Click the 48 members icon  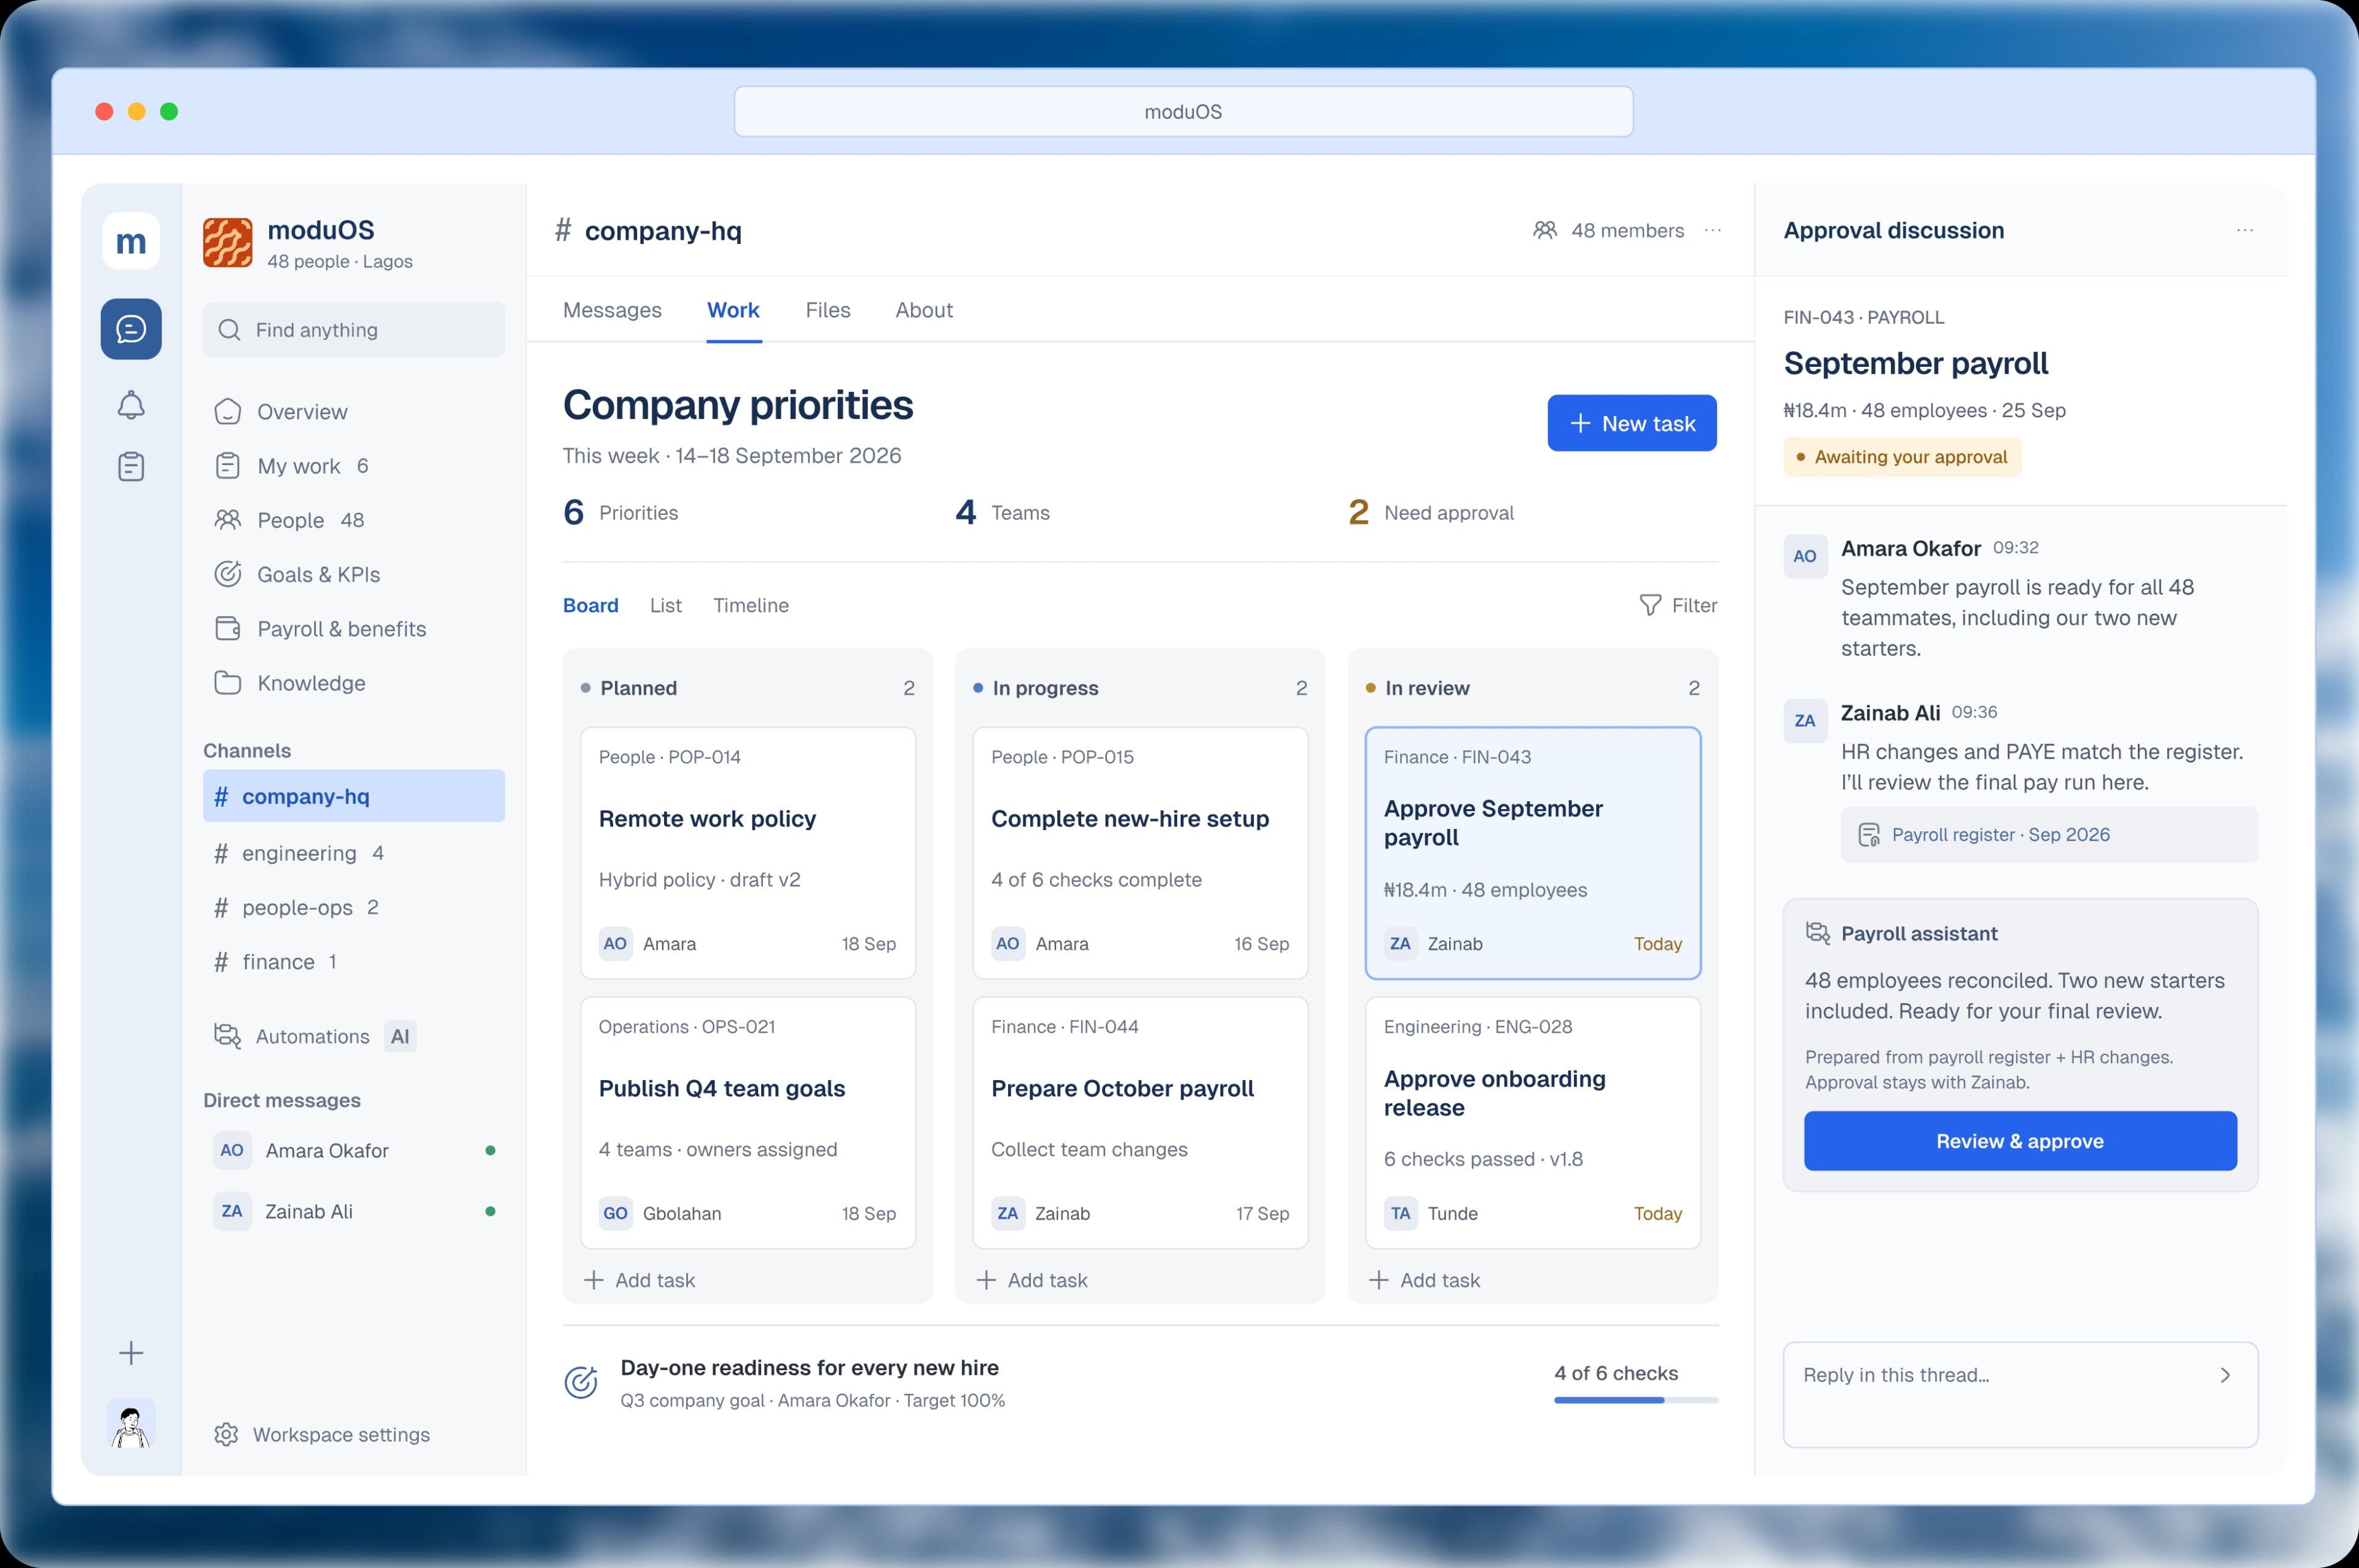click(1546, 230)
